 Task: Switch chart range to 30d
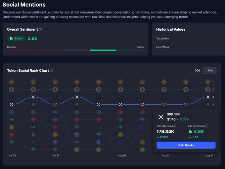click(198, 70)
